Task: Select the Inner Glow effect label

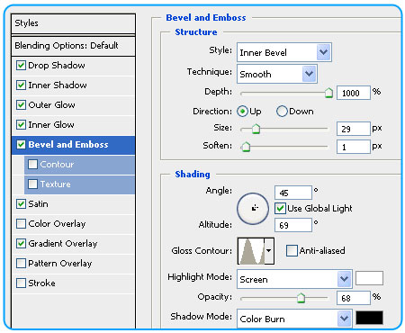Action: point(51,124)
